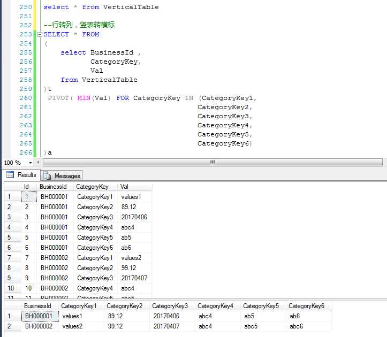The height and width of the screenshot is (337, 387).
Task: Click cell ab6 in first grid
Action: [135, 248]
